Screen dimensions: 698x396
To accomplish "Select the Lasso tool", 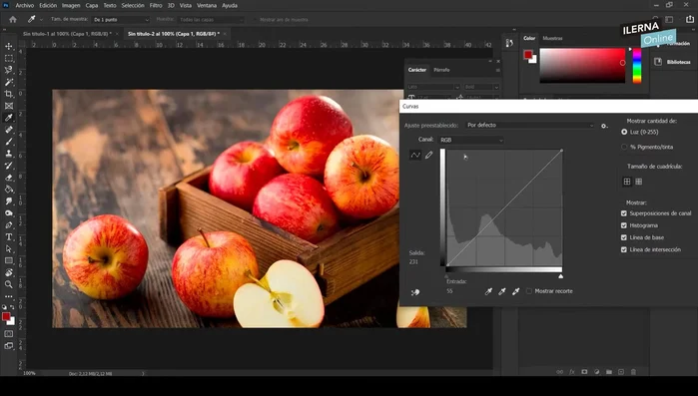I will 8,70.
